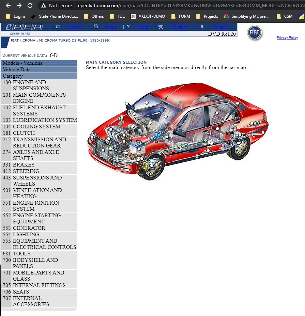
Task: Select category 501 Ventilation and Heating
Action: (x=39, y=193)
